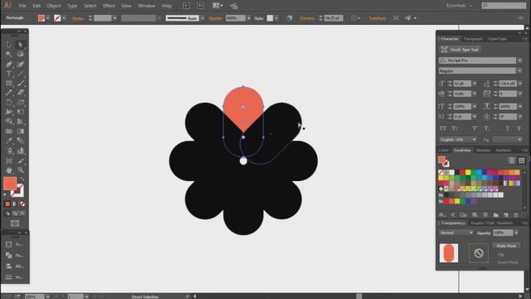Pick the yellow swatch in first swatch row
The width and height of the screenshot is (531, 299).
pos(468,172)
